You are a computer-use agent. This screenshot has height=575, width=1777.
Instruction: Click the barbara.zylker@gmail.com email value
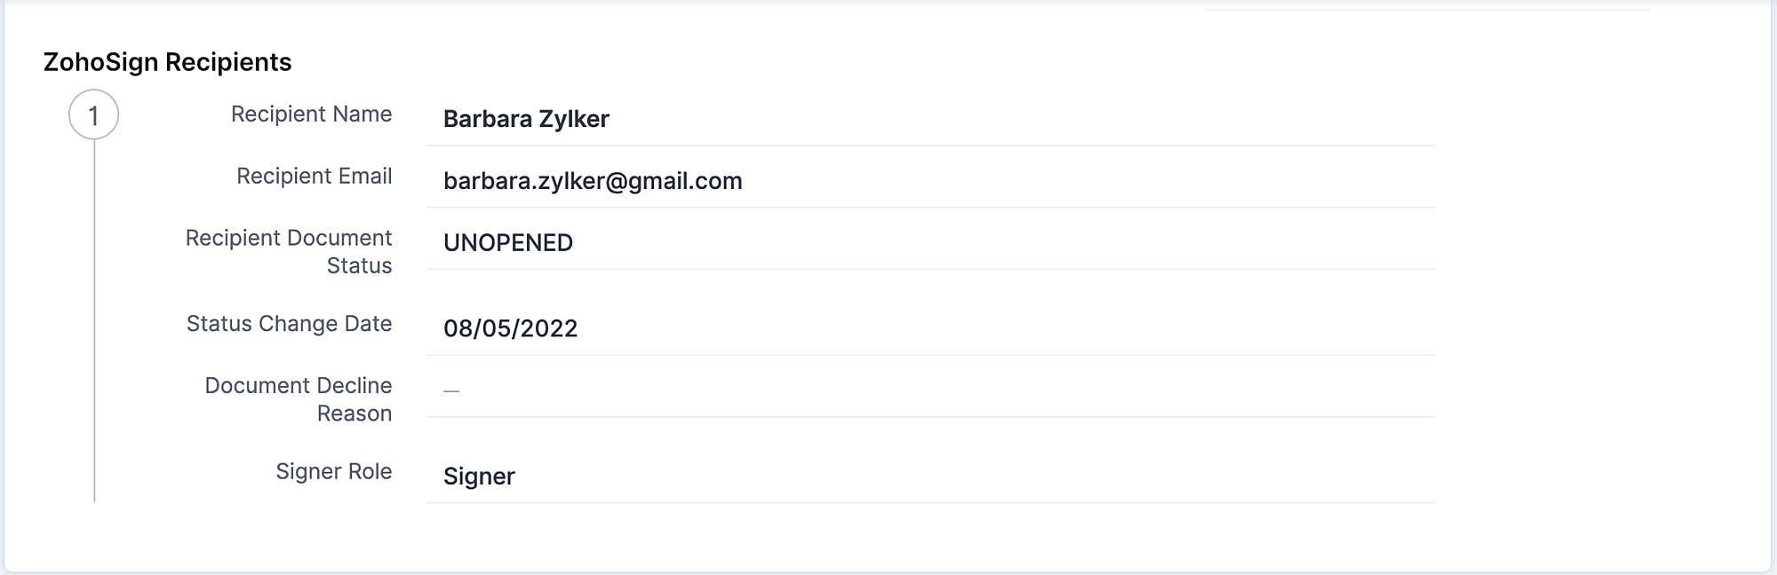tap(593, 181)
